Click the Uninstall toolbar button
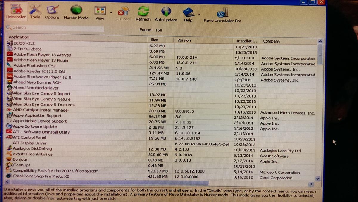 tap(123, 14)
